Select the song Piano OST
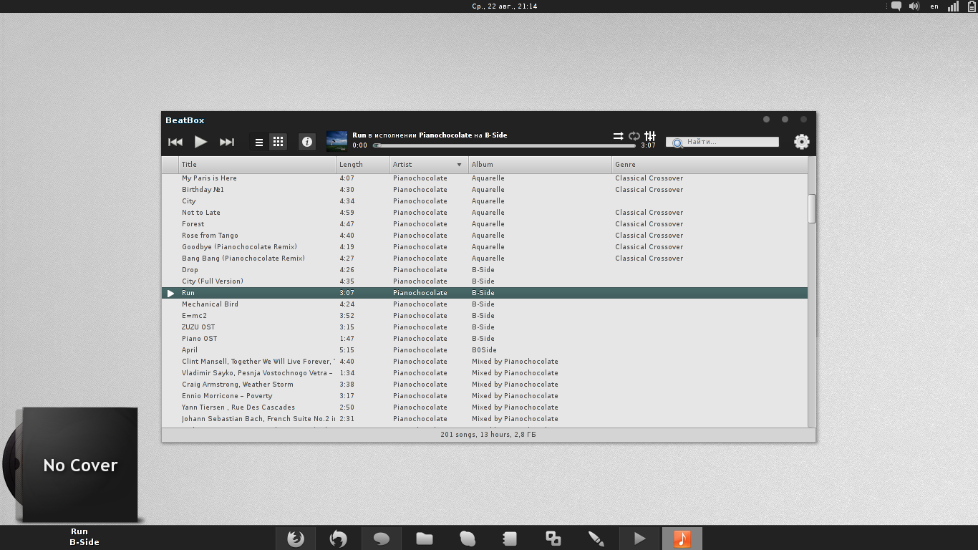The image size is (978, 550). click(x=199, y=339)
